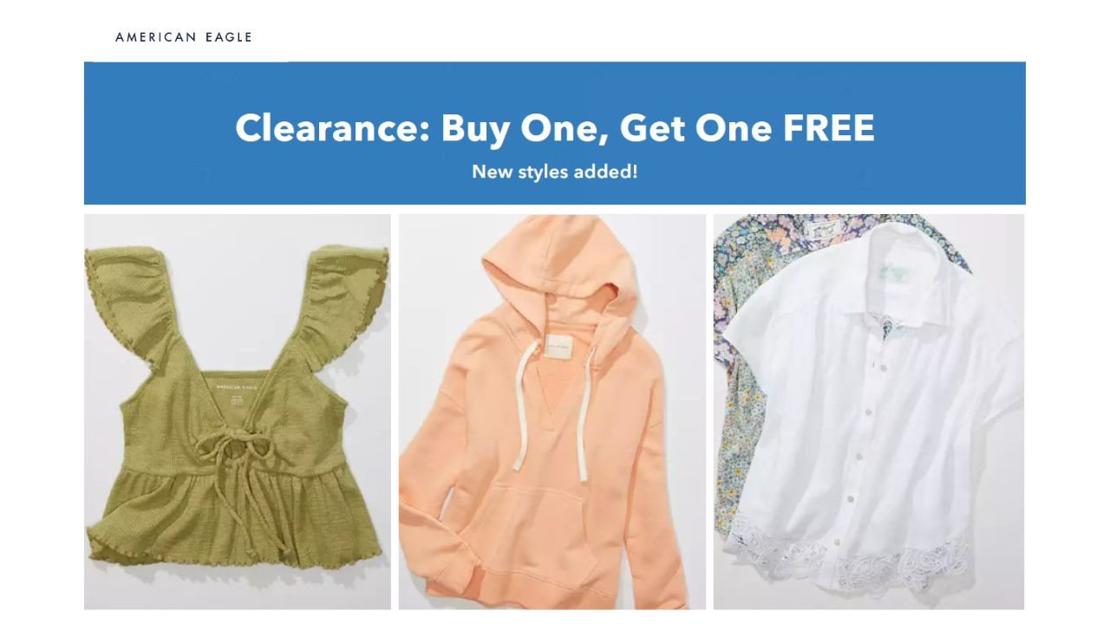
Task: Click the New styles added! text
Action: [x=555, y=172]
